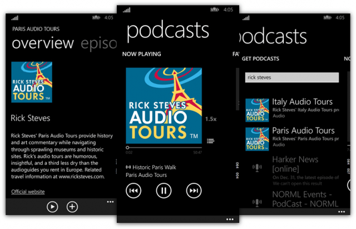Click the rick steves search field
This screenshot has height=229, width=356.
point(292,78)
